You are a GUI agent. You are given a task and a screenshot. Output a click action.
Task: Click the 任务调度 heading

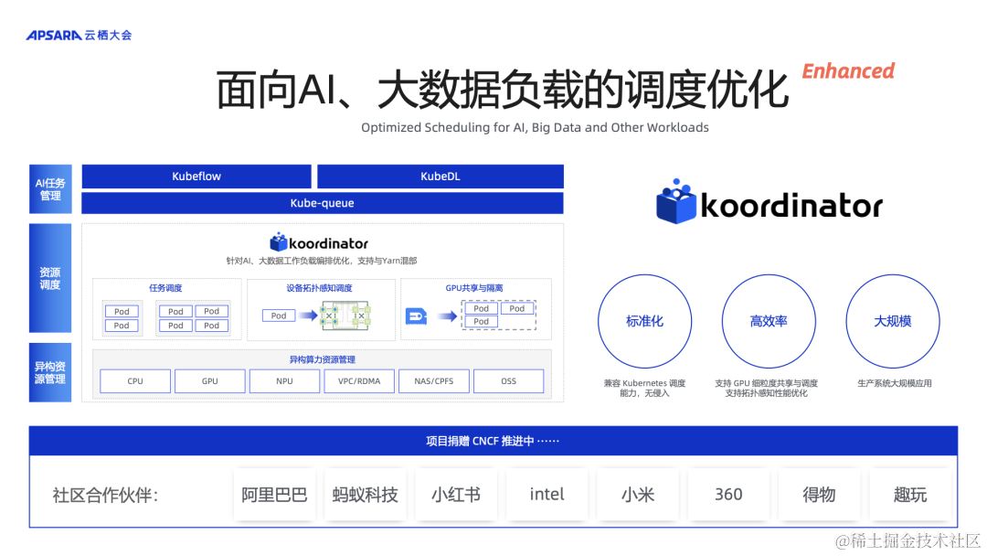(x=165, y=288)
